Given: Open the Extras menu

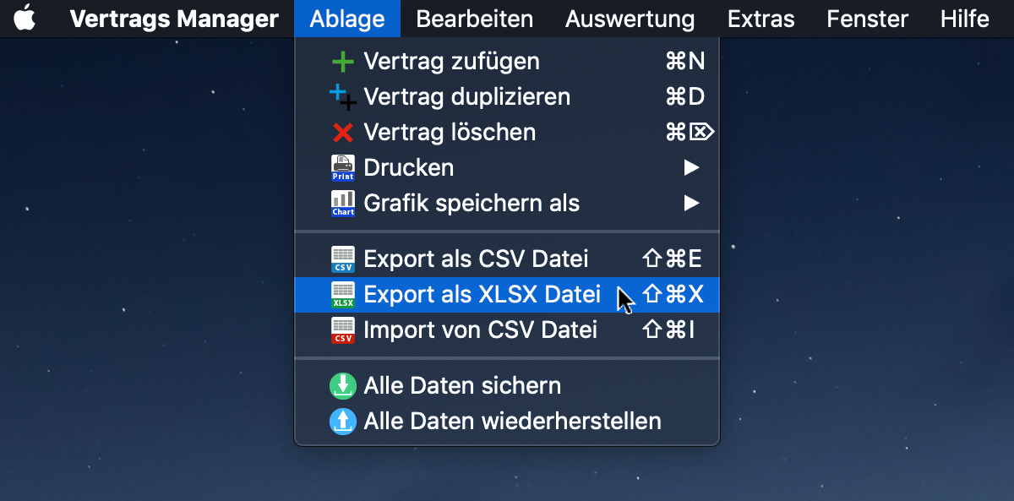Looking at the screenshot, I should click(760, 19).
